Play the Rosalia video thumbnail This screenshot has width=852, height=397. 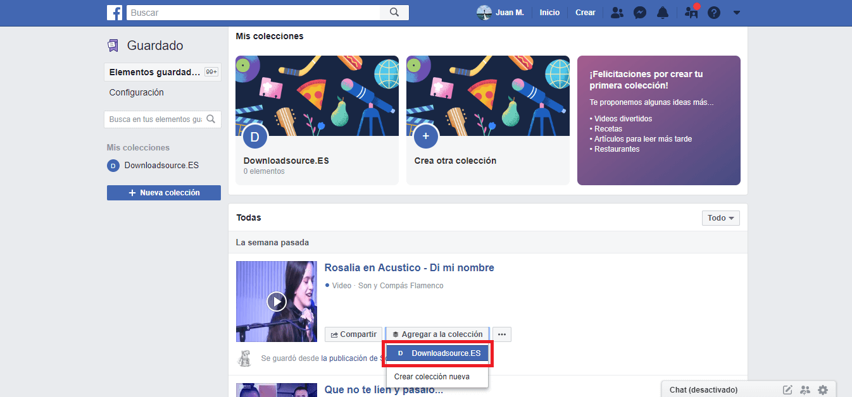tap(277, 302)
